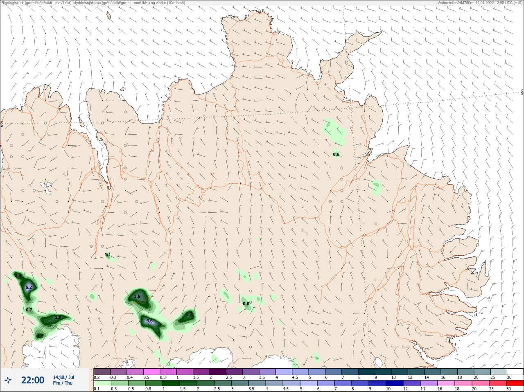
Task: Select the 2.4 precipitation value on the map
Action: point(18,276)
